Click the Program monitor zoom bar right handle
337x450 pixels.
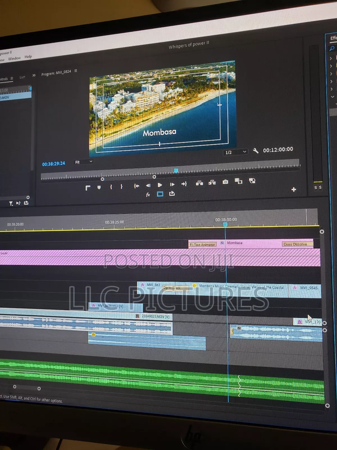[x=154, y=177]
